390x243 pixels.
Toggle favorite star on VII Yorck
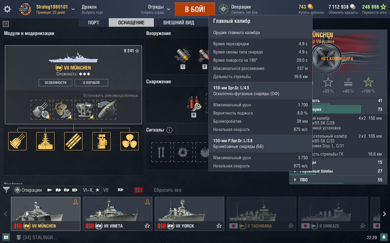coord(218,226)
